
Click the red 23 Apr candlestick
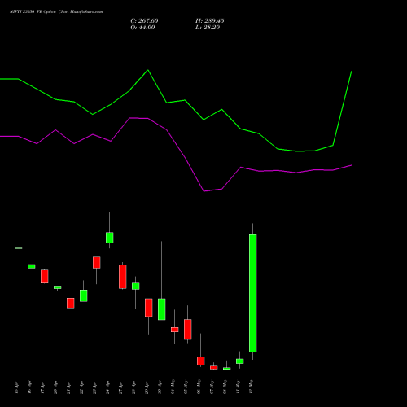[x=97, y=263]
